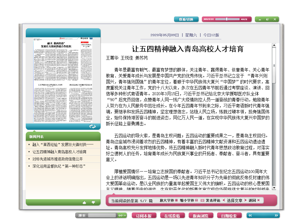Open article 对标先进城市推进政府信息公开
Viewport: 292px width, 223px height.
coord(58,159)
